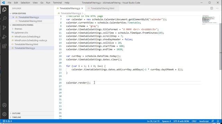Click on calendar.render(); code line
Viewport: 222px width, 124px height.
pyautogui.click(x=78, y=83)
